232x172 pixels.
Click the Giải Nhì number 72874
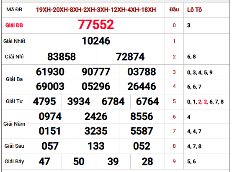130,57
